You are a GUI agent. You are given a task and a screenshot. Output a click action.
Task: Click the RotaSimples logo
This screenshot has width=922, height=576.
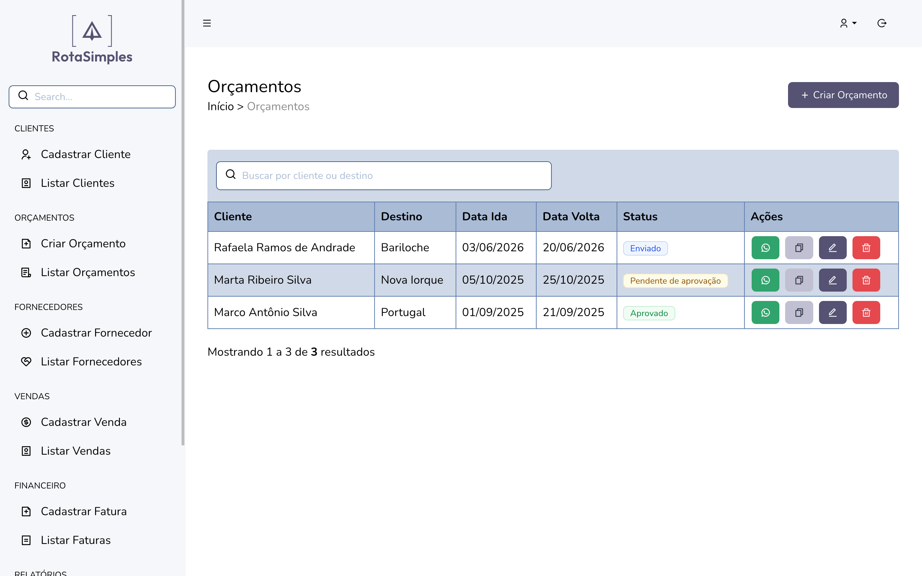coord(92,39)
